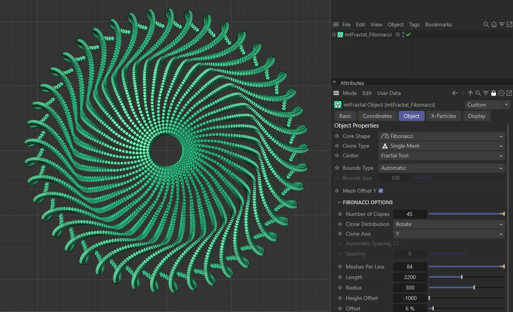Open the Tags menu
Screen dimensions: 513x312
[414, 24]
